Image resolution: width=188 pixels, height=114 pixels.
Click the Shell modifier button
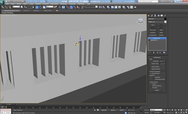pos(161,30)
